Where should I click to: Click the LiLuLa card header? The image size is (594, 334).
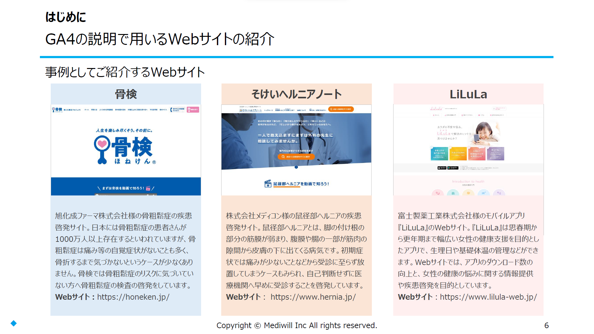[x=468, y=94]
